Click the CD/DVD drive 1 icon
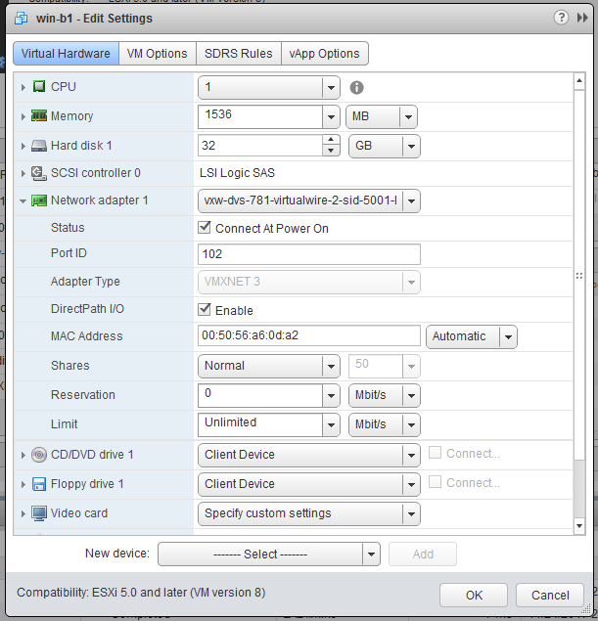This screenshot has width=598, height=621. coord(39,455)
